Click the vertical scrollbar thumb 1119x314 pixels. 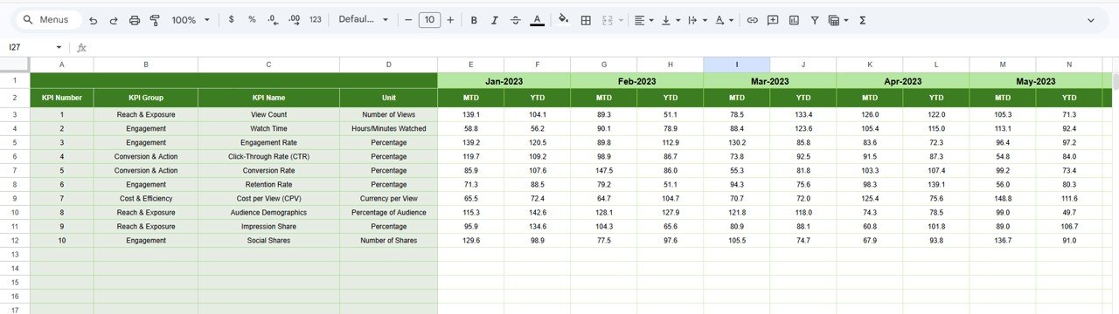(1115, 82)
